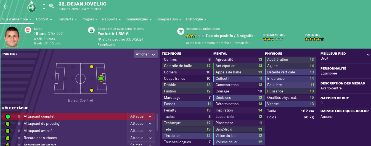Click the magnifying glass search icon
The height and width of the screenshot is (146, 371).
(51, 6)
